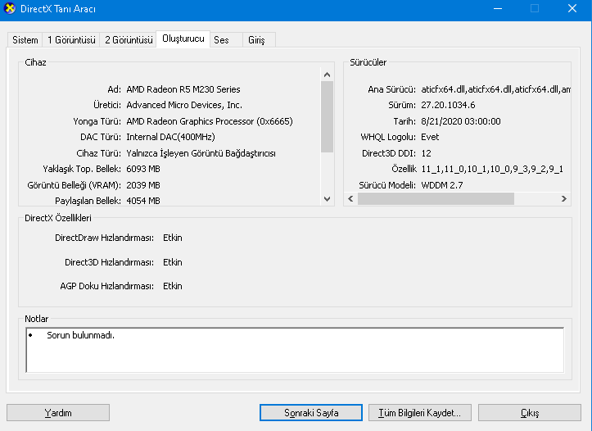Click Cihaz panel scroll down arrow

327,198
